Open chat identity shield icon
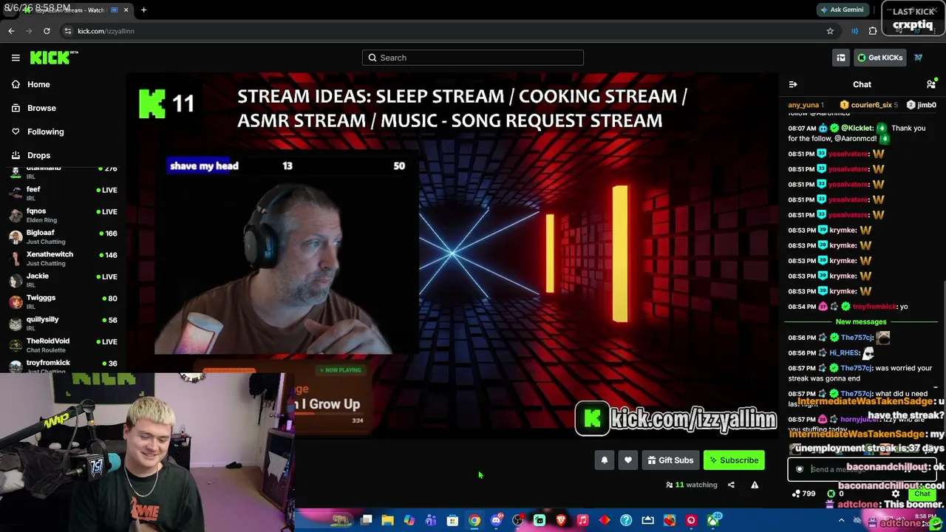Viewport: 946px width, 532px height. (799, 469)
